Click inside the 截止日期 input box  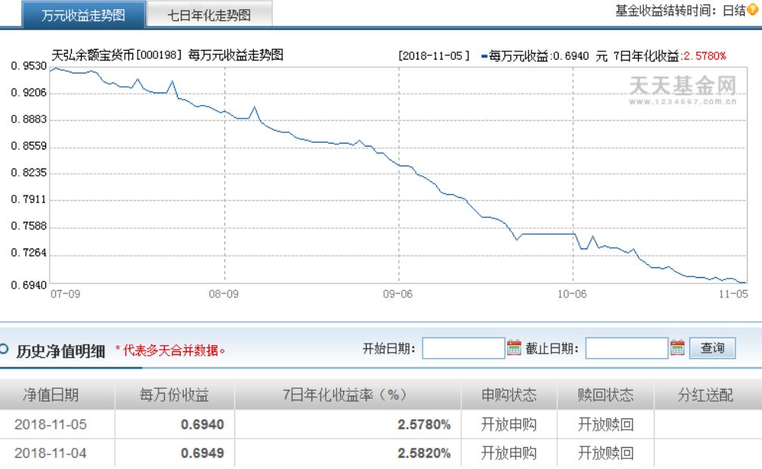pyautogui.click(x=627, y=348)
